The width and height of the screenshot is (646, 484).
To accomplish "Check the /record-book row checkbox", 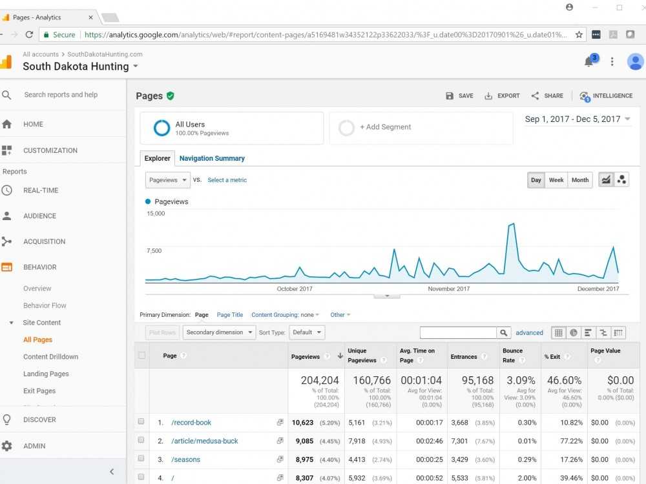I will tap(141, 422).
